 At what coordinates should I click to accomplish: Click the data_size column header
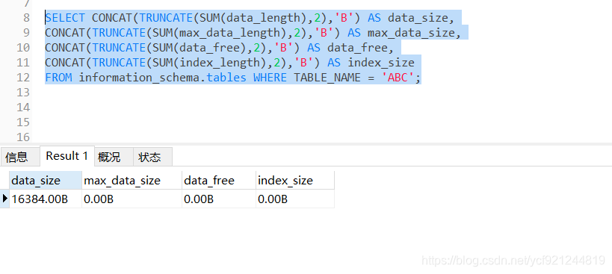point(46,181)
